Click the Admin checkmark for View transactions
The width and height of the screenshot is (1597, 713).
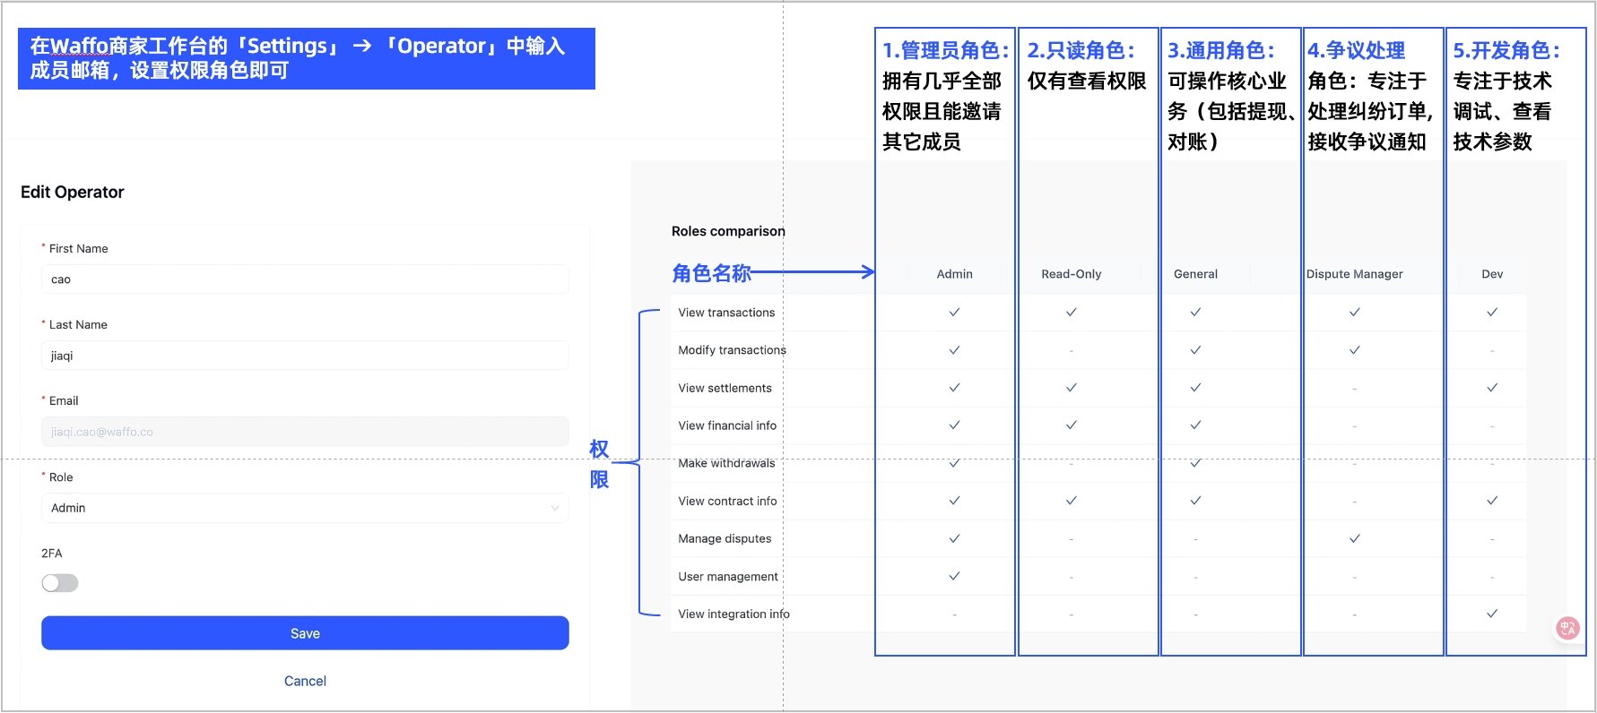tap(954, 313)
